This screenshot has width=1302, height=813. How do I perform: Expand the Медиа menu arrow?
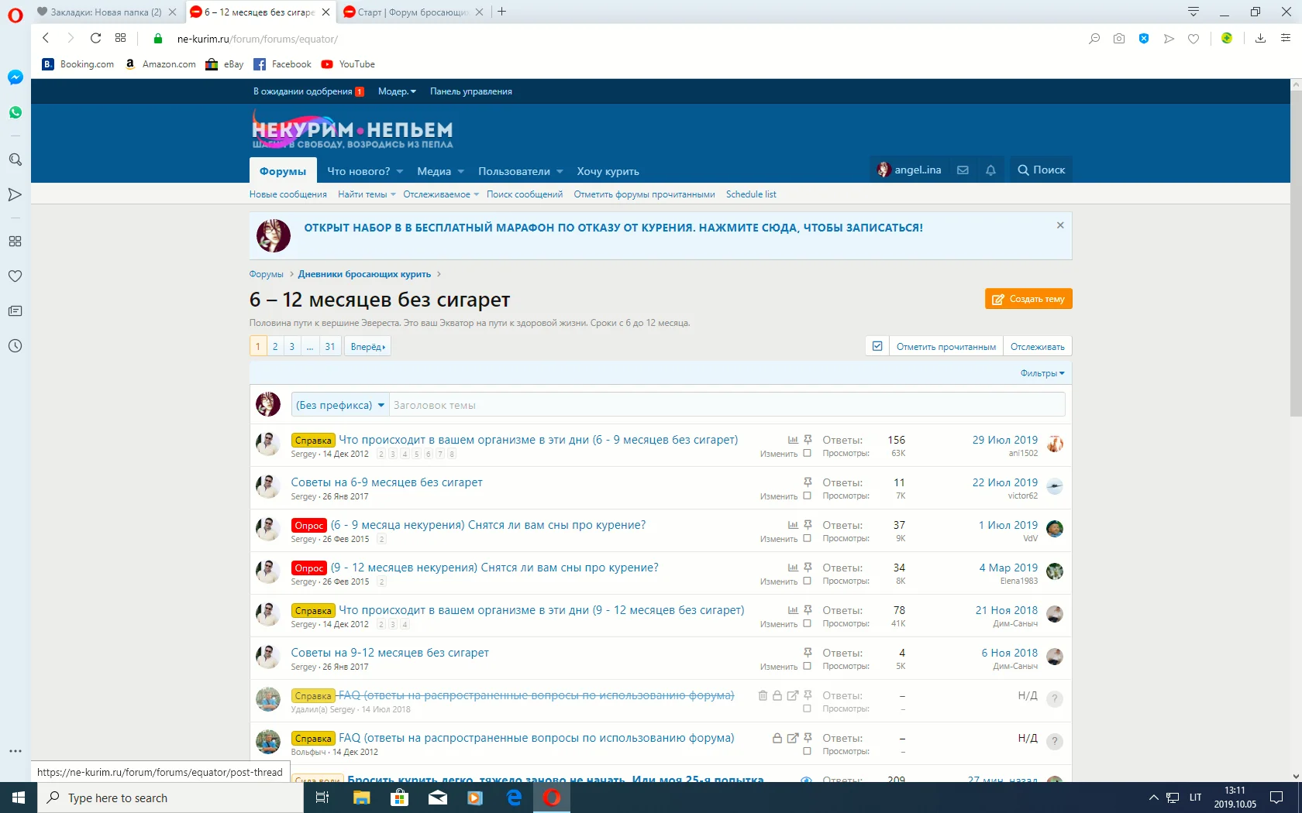click(461, 172)
